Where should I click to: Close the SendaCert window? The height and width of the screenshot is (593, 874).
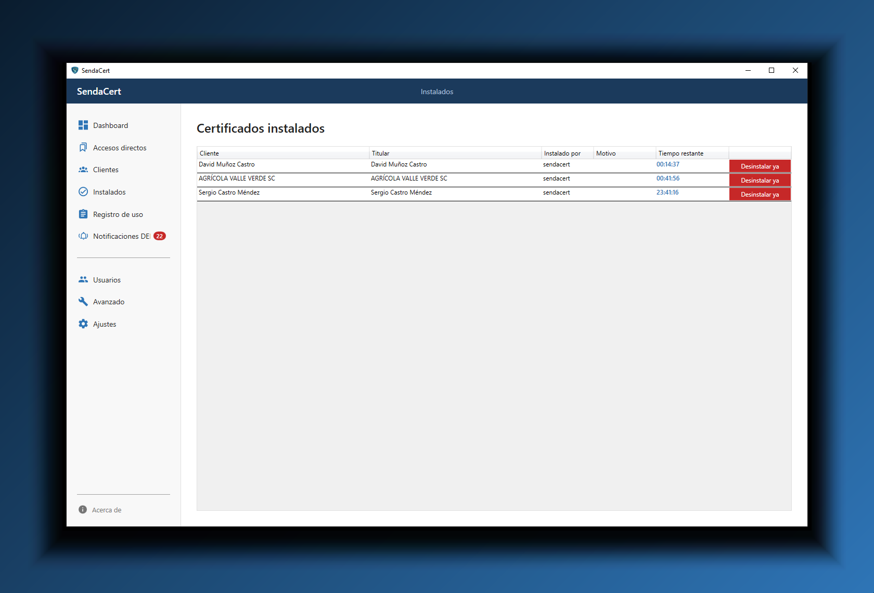(795, 70)
